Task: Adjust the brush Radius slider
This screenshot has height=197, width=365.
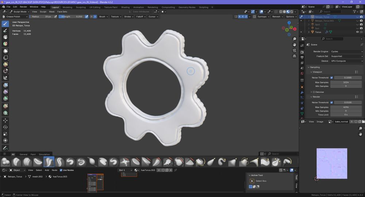Action: tap(42, 17)
